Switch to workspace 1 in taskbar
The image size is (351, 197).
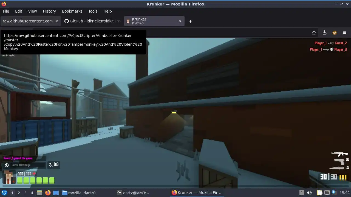pos(12,193)
